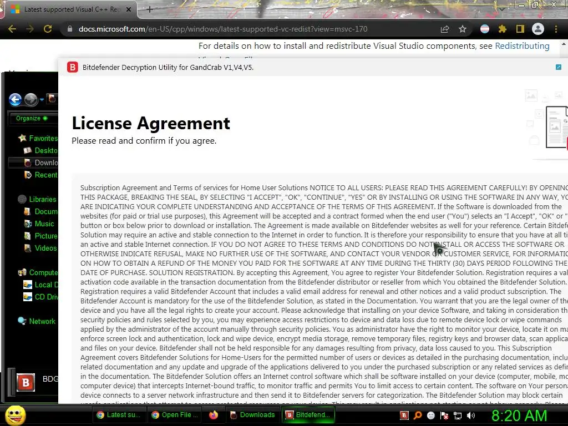Viewport: 568px width, 426px height.
Task: Select Desktop in Explorer Favorites
Action: coord(40,150)
